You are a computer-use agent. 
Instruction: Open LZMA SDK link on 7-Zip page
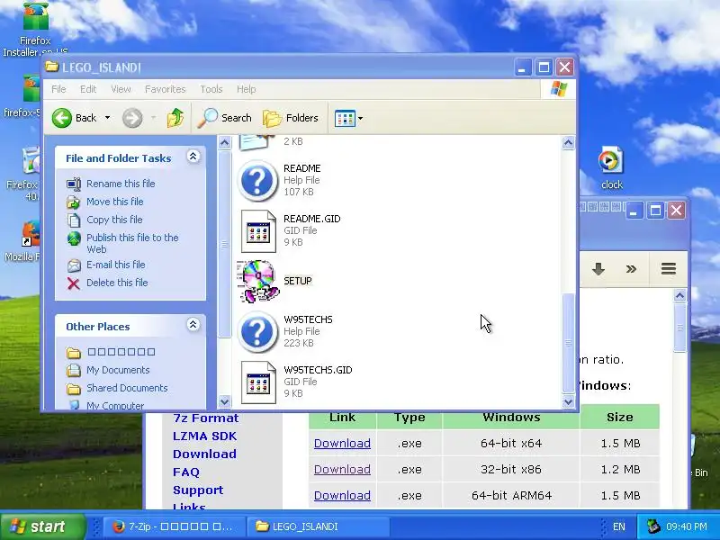point(205,436)
